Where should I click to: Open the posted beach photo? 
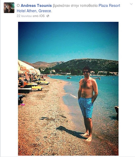pos(68,89)
